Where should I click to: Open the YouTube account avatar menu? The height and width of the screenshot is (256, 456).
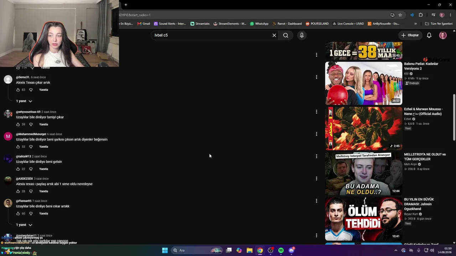[443, 35]
